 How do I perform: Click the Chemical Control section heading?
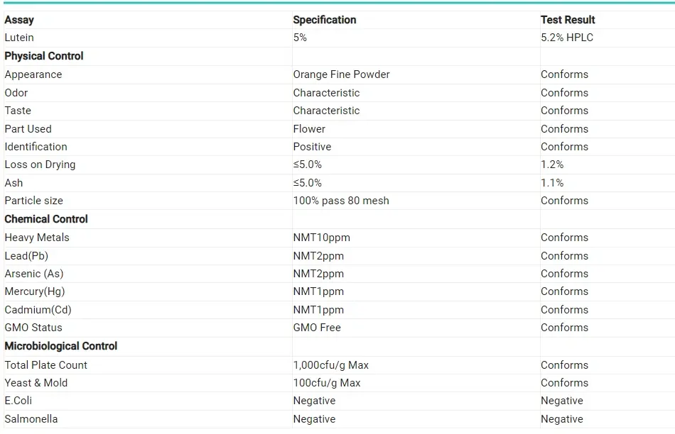46,219
